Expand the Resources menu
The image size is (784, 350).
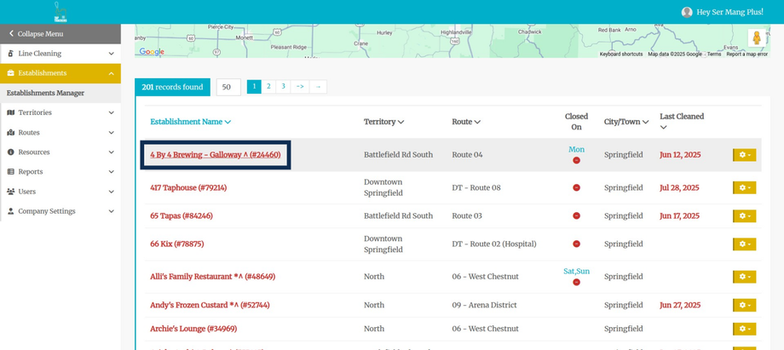[61, 152]
